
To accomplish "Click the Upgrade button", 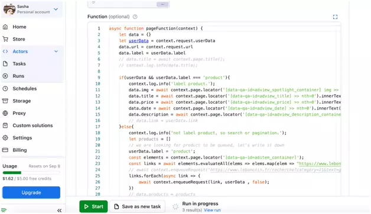I will point(31,193).
